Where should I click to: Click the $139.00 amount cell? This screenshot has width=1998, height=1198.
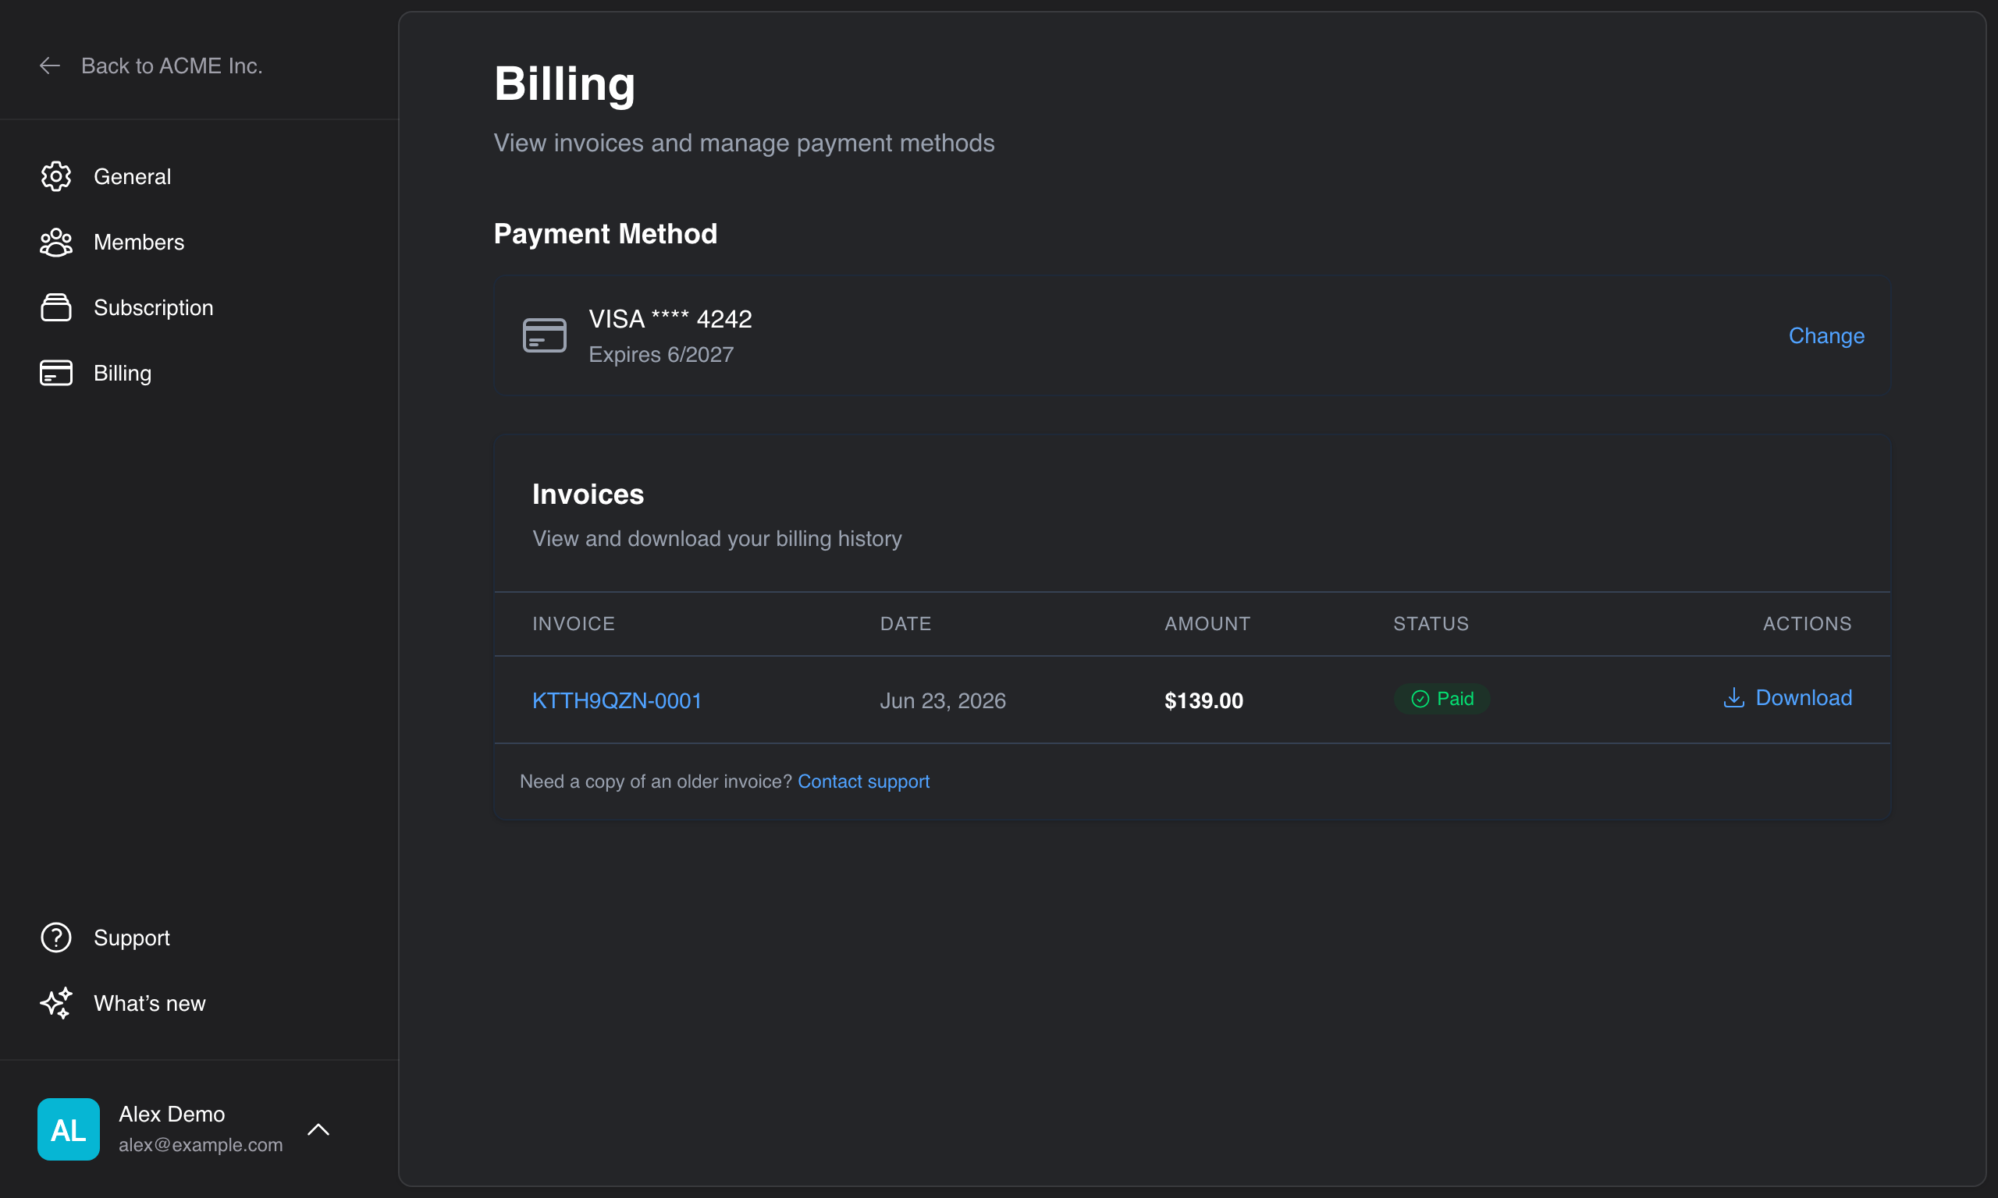click(x=1203, y=700)
